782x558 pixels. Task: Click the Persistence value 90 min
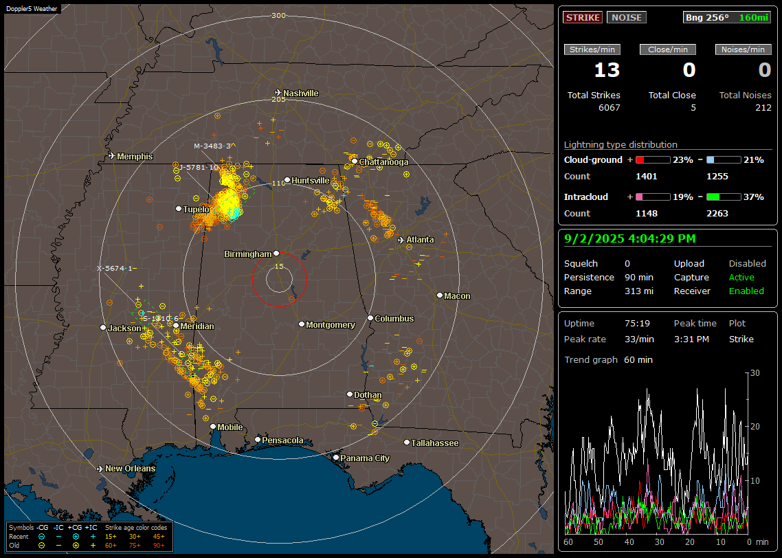[639, 277]
